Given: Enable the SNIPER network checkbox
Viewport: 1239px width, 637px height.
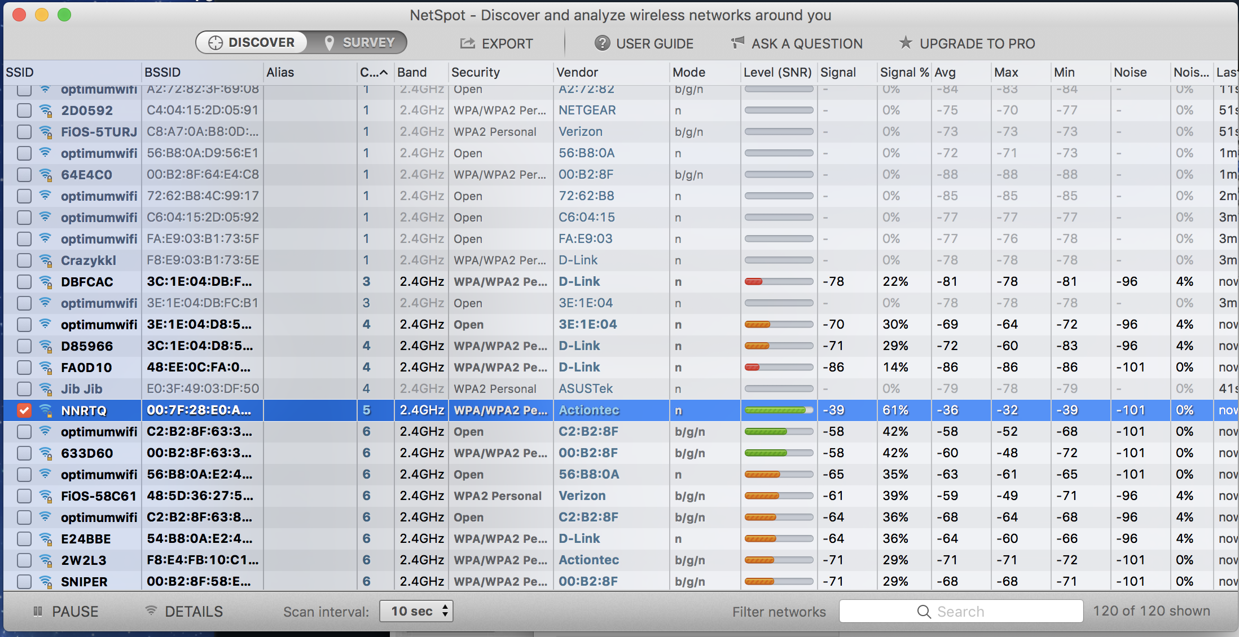Looking at the screenshot, I should point(24,582).
